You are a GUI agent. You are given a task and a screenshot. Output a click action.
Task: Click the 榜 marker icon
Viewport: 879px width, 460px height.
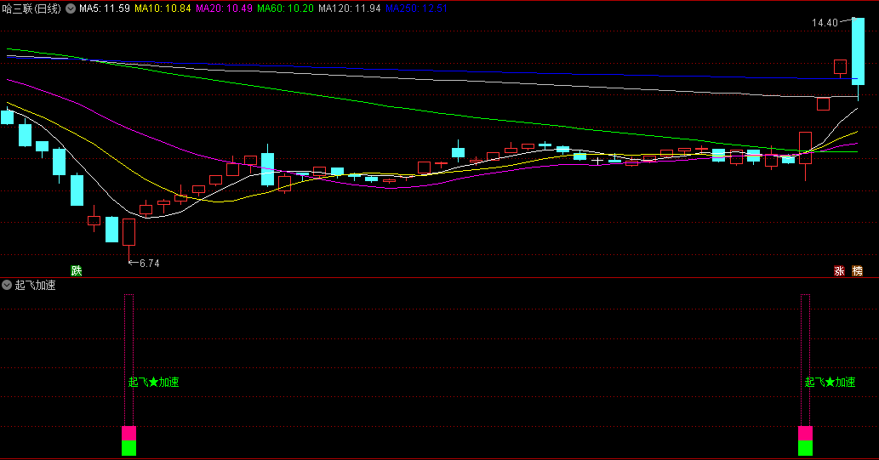click(857, 271)
